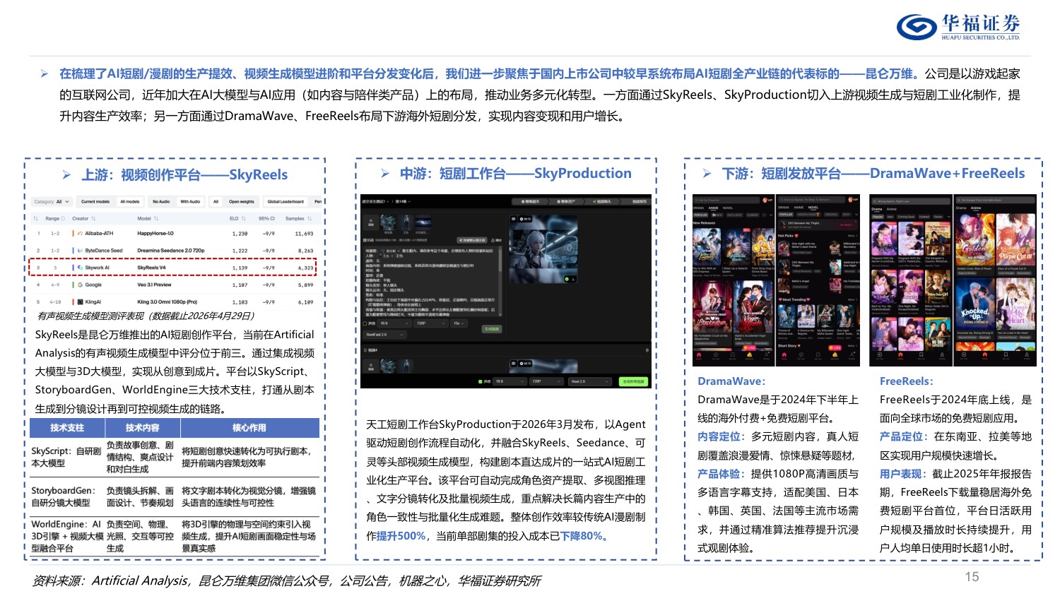
Task: Click the Skywork AI creator logo
Action: [80, 268]
